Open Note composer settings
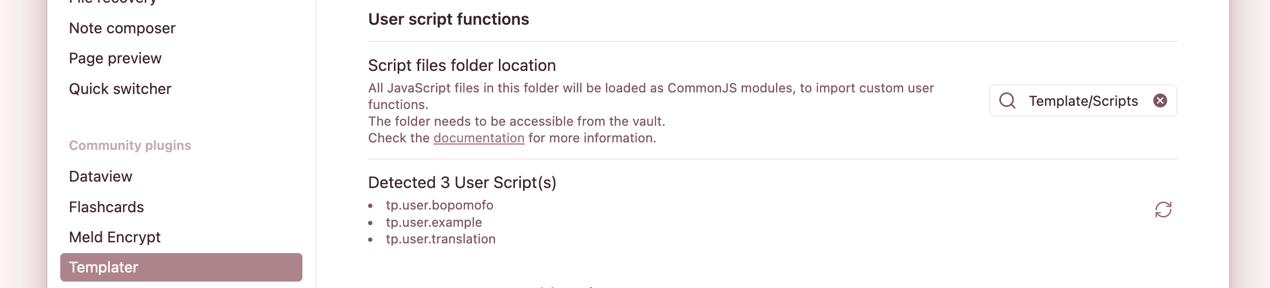This screenshot has width=1270, height=288. 122,28
